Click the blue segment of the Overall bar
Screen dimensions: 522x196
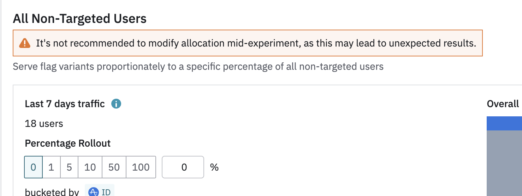[504, 123]
